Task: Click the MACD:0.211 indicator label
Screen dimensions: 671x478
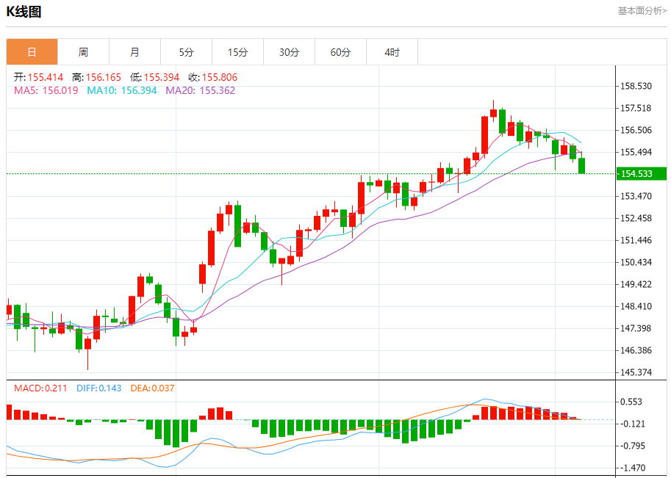Action: tap(40, 388)
